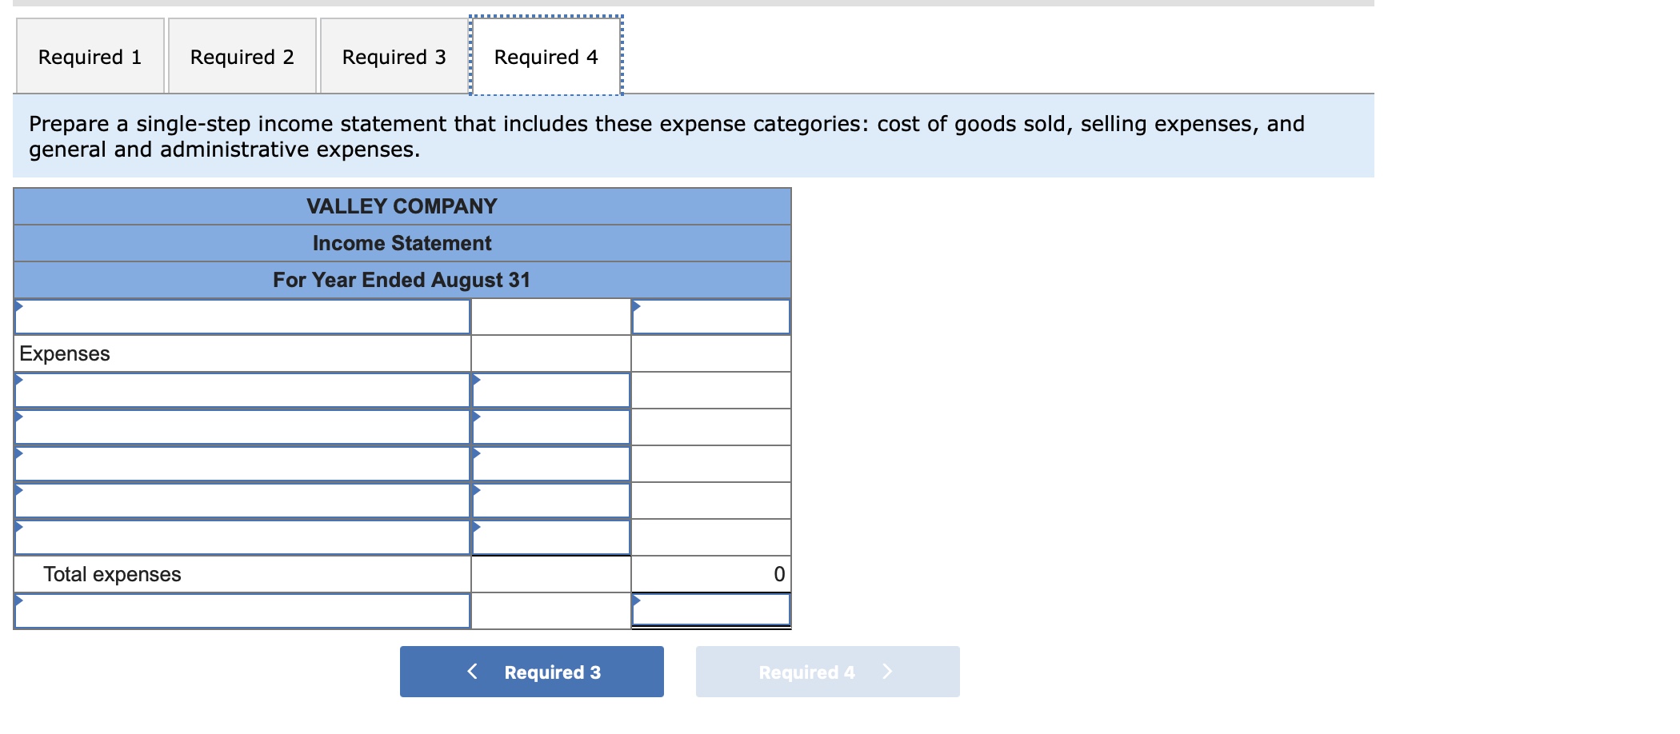The height and width of the screenshot is (734, 1680).
Task: Open the second expense line dropdown
Action: click(240, 426)
